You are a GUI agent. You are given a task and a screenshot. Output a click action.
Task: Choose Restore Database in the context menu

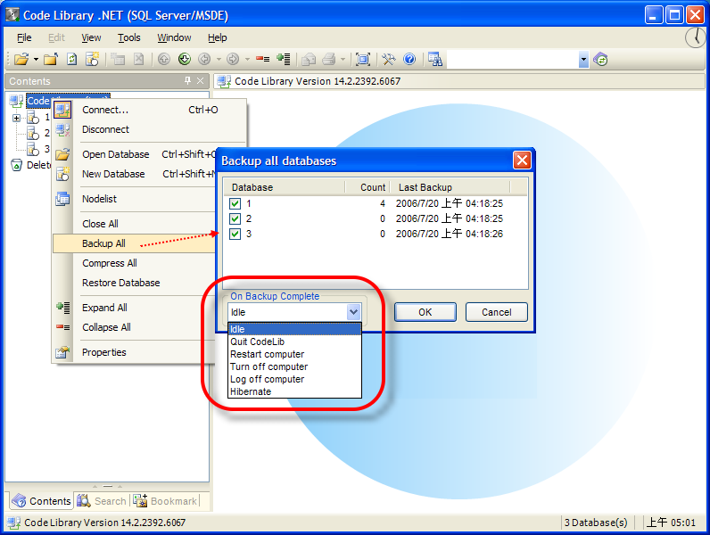135,283
